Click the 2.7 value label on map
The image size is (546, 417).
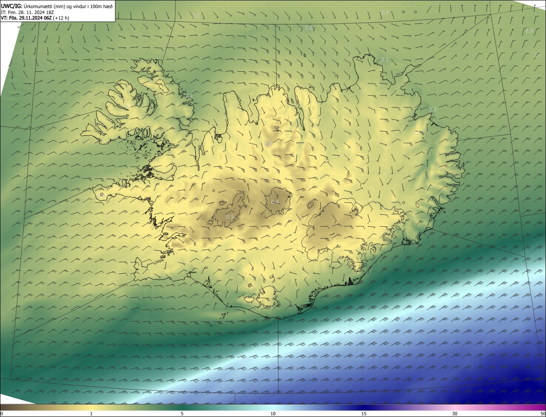click(538, 55)
